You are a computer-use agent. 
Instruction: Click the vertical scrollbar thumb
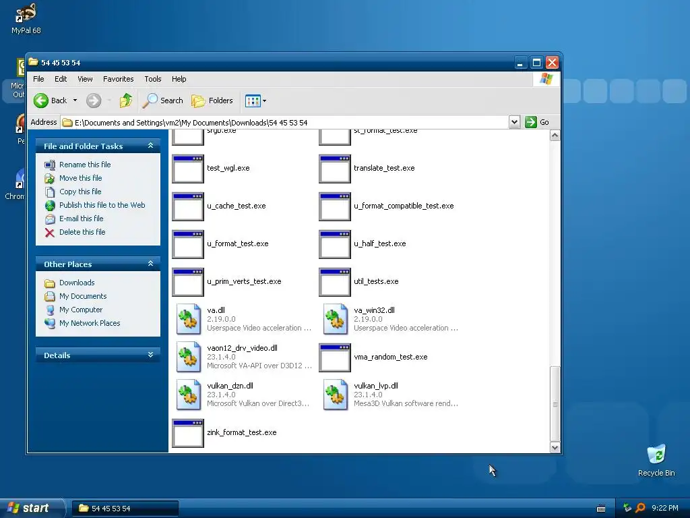coord(555,404)
